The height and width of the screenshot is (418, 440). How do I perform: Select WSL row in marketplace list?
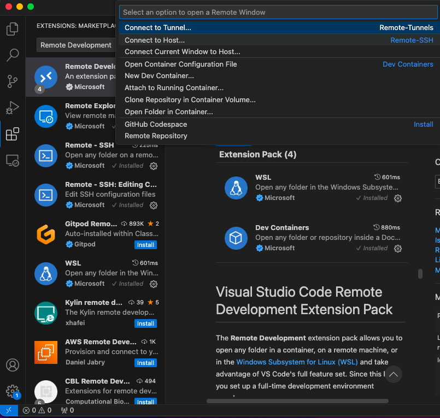pyautogui.click(x=96, y=274)
